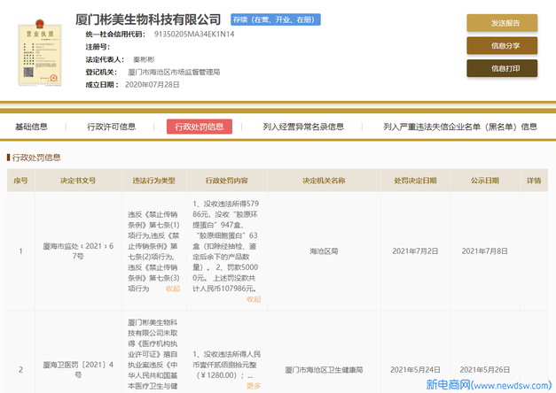Click the 信息分享 button
556x393 pixels.
(502, 46)
